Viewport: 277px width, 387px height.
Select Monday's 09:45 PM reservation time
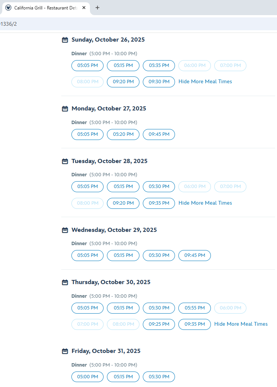pos(159,134)
